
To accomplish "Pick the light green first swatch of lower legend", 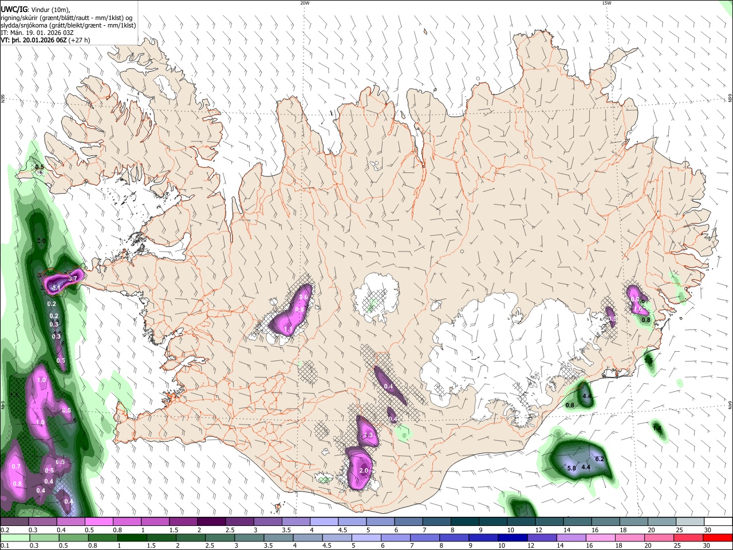I will click(x=15, y=537).
